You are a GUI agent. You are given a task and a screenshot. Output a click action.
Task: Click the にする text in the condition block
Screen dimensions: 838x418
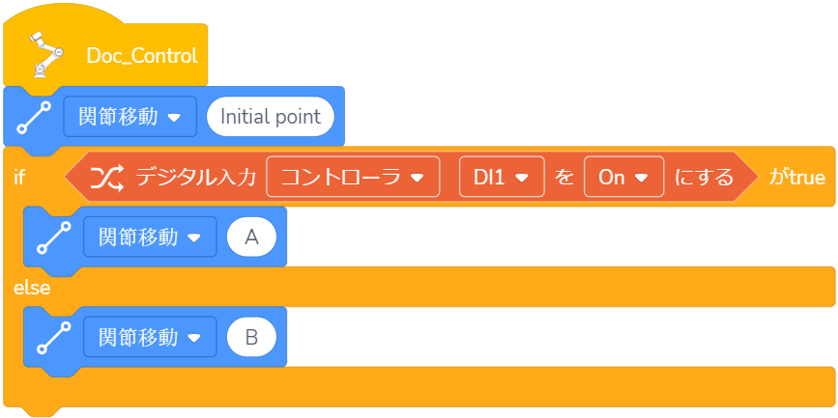click(703, 178)
